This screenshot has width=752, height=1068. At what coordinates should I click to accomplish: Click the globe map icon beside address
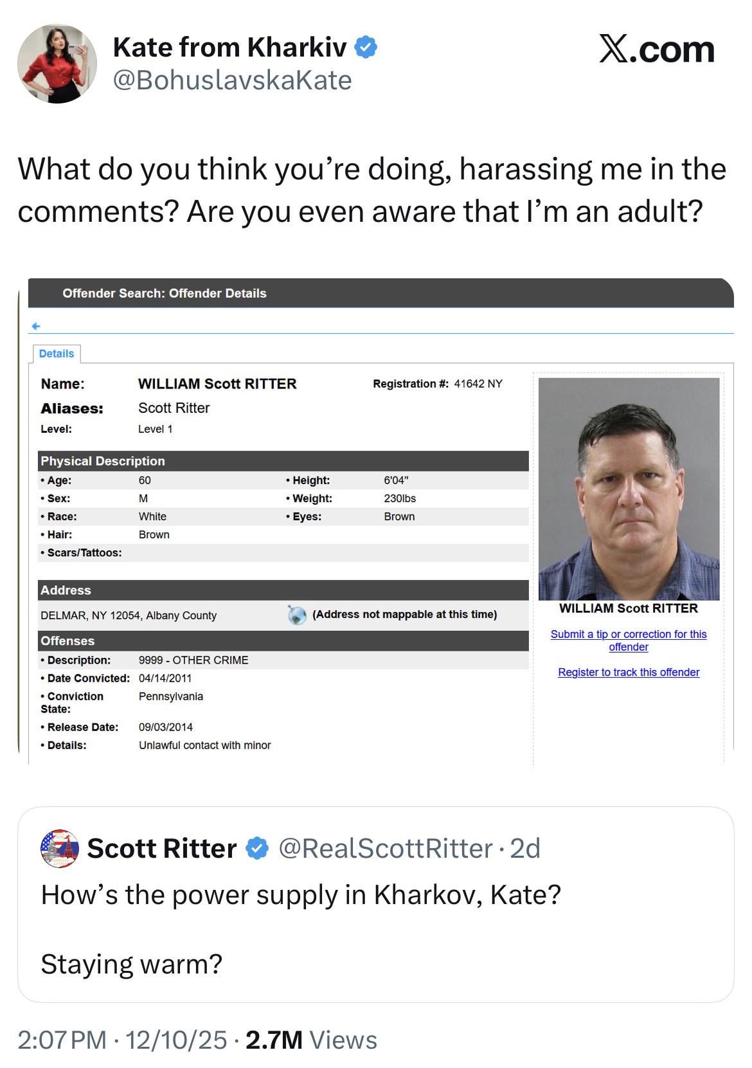coord(297,615)
